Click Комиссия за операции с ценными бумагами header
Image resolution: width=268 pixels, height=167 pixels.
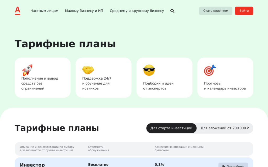(179, 148)
